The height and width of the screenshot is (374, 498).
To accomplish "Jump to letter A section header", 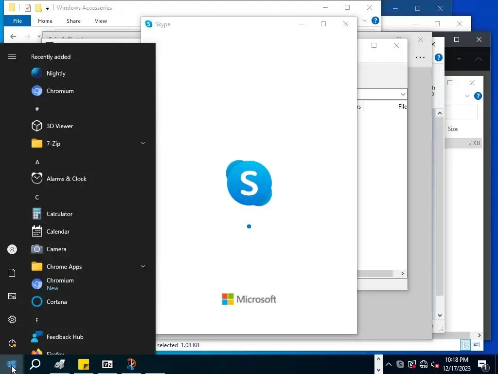I will click(x=37, y=162).
